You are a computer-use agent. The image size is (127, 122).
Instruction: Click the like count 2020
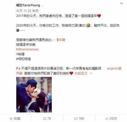tap(113, 119)
